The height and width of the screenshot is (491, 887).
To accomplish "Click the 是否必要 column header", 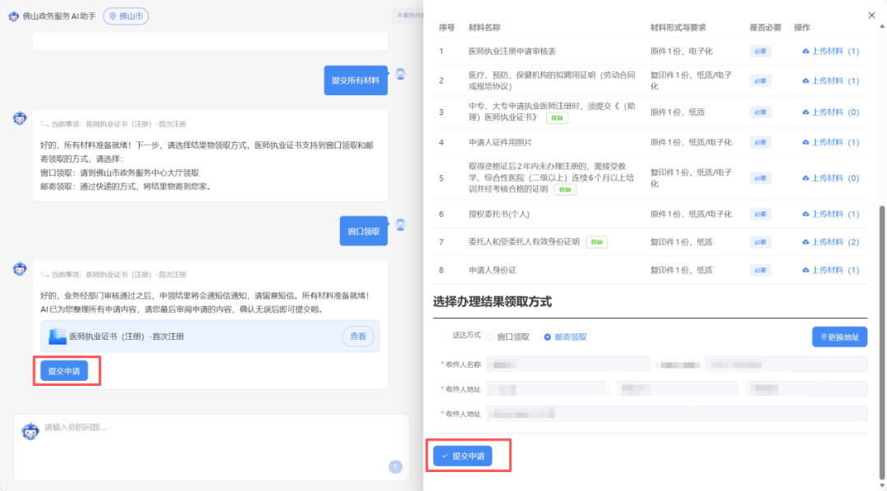I will [765, 28].
